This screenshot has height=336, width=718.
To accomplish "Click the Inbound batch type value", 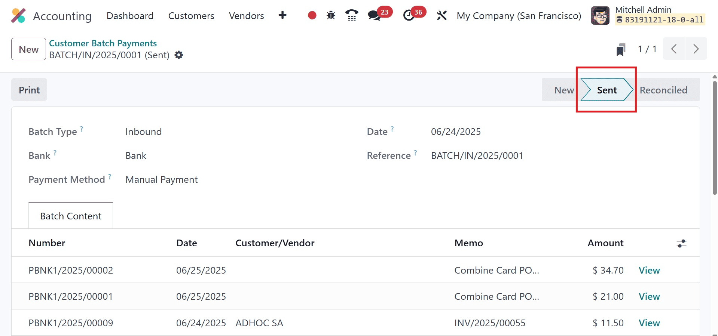I will coord(144,132).
